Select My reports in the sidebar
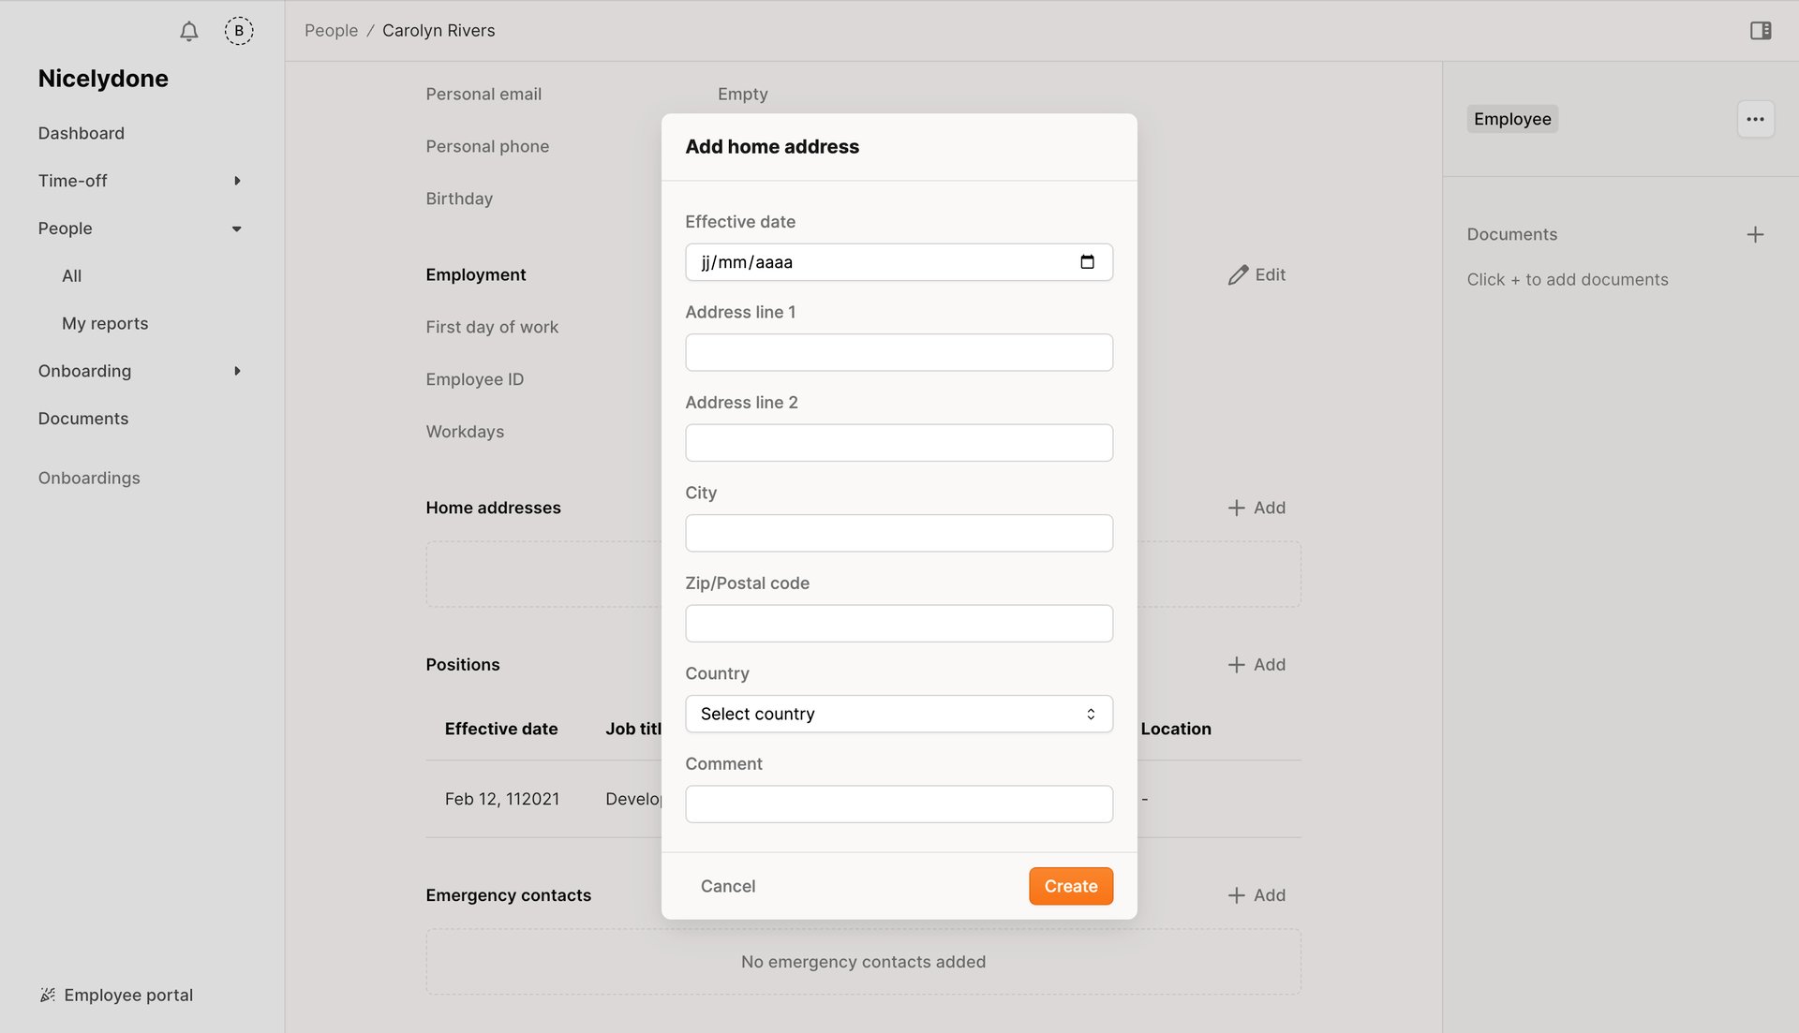Screen dimensions: 1799x1033 click(x=105, y=323)
